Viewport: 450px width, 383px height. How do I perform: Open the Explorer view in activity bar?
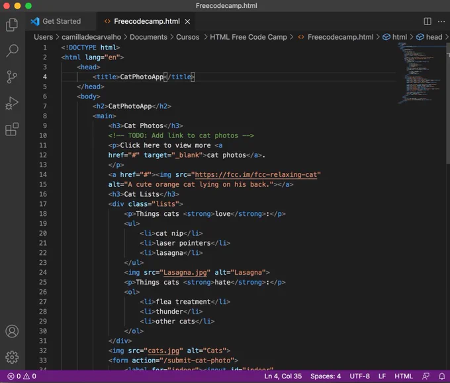tap(12, 24)
